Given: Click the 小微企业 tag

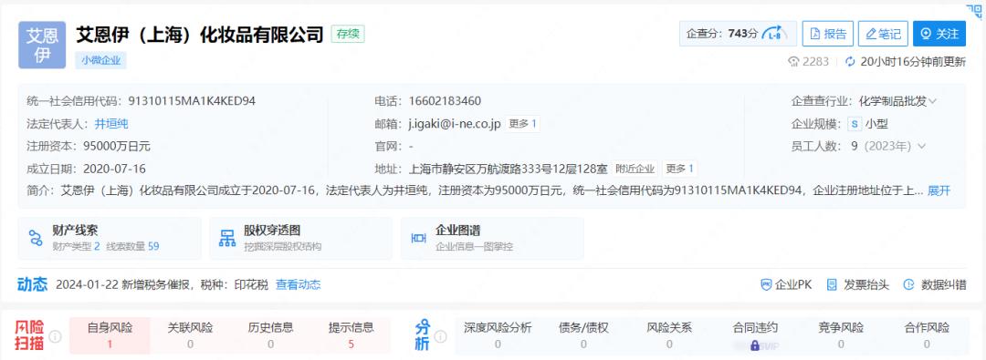Looking at the screenshot, I should tap(100, 60).
